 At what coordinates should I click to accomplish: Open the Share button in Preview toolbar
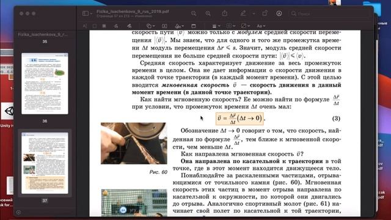(x=225, y=13)
